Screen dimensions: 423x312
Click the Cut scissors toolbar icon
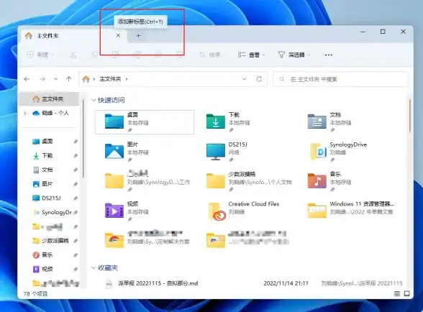tap(73, 55)
